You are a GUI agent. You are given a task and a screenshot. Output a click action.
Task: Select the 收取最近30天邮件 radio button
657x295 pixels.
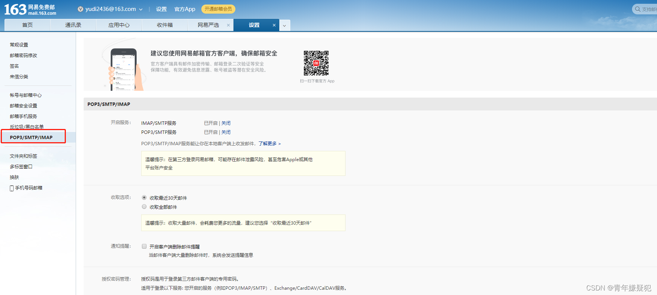pos(144,197)
